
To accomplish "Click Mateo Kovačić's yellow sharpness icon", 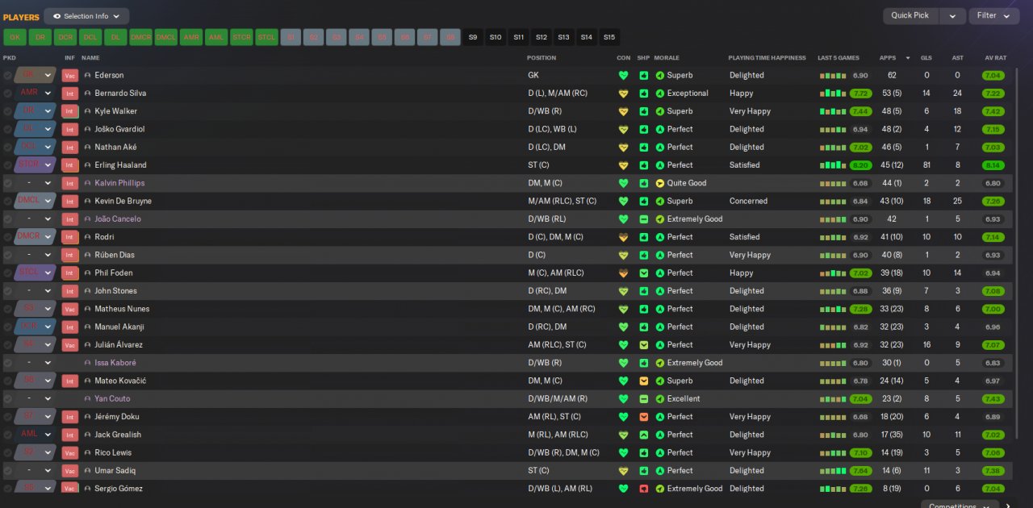I will pos(643,381).
